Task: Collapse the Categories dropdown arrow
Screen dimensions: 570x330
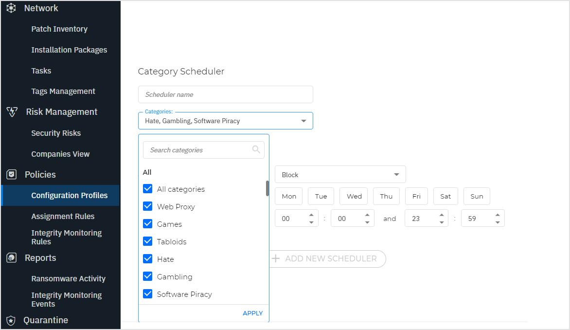Action: (x=303, y=121)
